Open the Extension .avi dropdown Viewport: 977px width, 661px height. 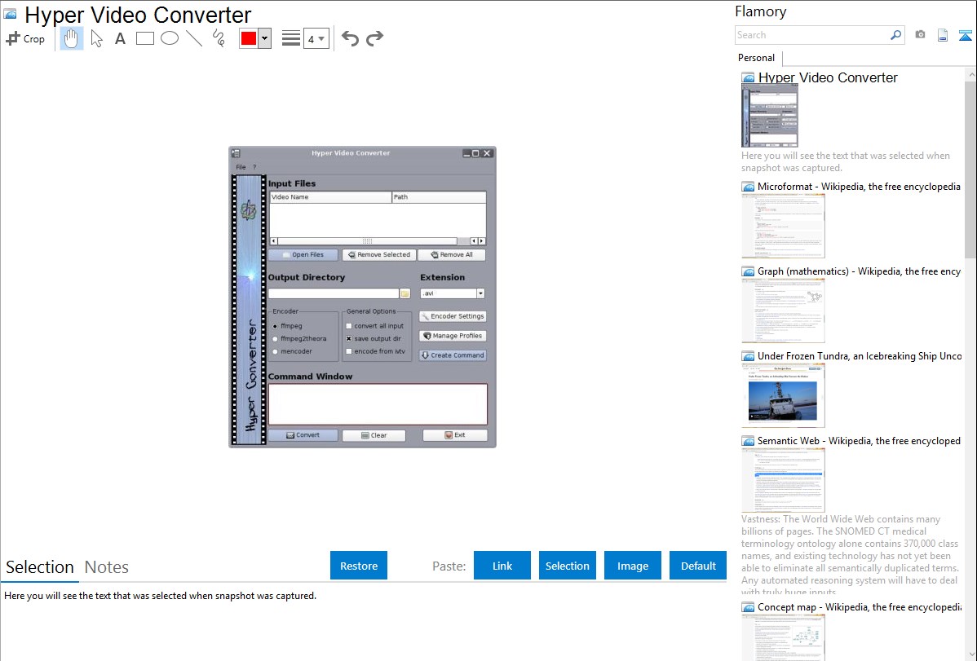coord(453,293)
